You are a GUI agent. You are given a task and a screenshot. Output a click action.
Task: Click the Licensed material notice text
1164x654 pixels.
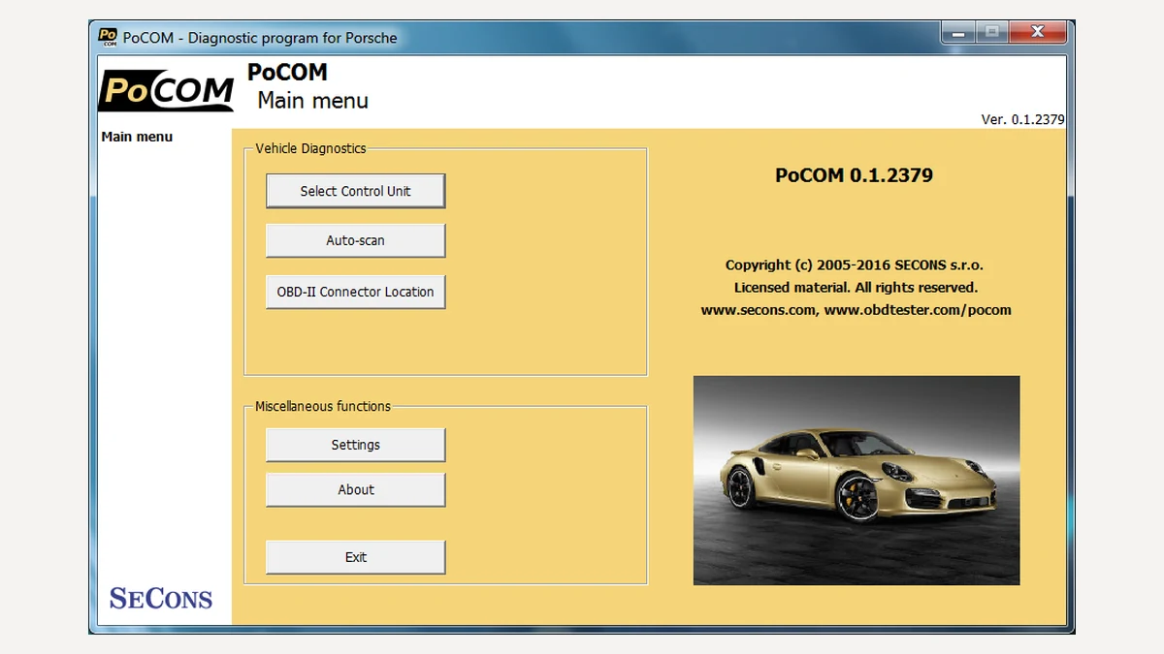pyautogui.click(x=856, y=288)
